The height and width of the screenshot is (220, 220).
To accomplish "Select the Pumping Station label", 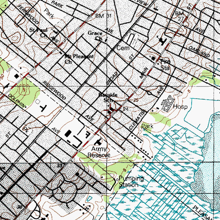I will click(x=131, y=182).
